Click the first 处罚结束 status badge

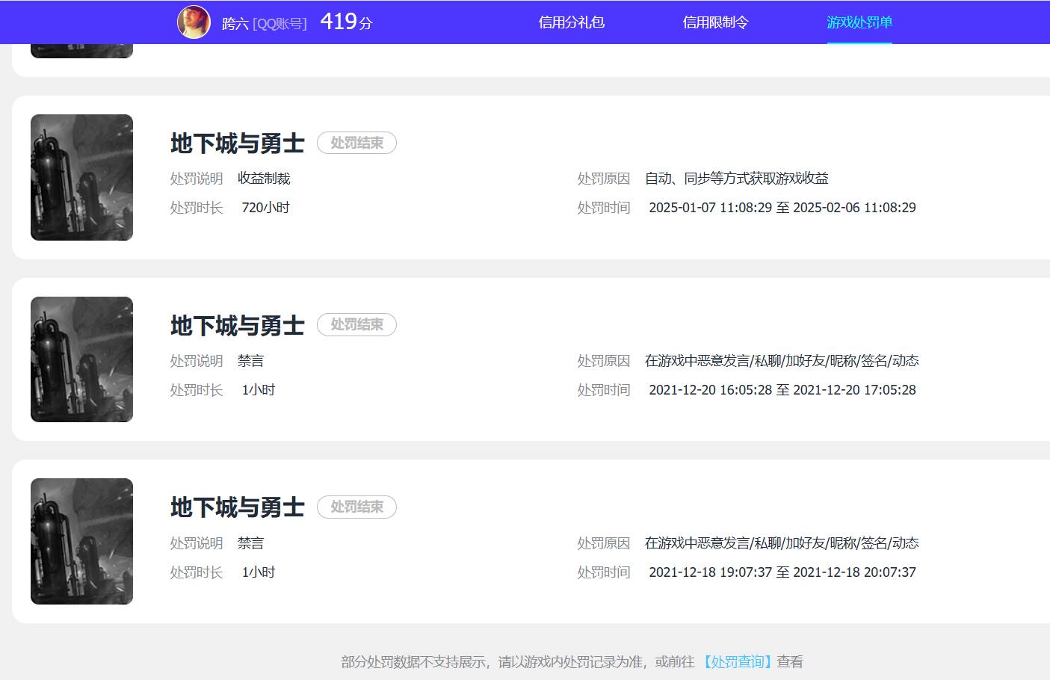(x=356, y=143)
